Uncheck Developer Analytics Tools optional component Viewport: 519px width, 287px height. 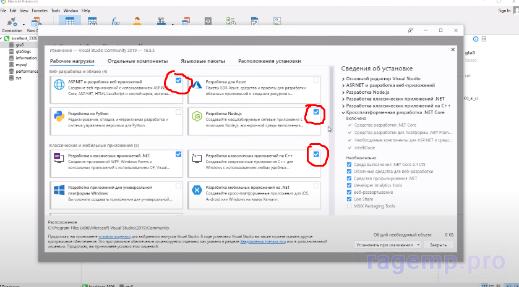[349, 185]
